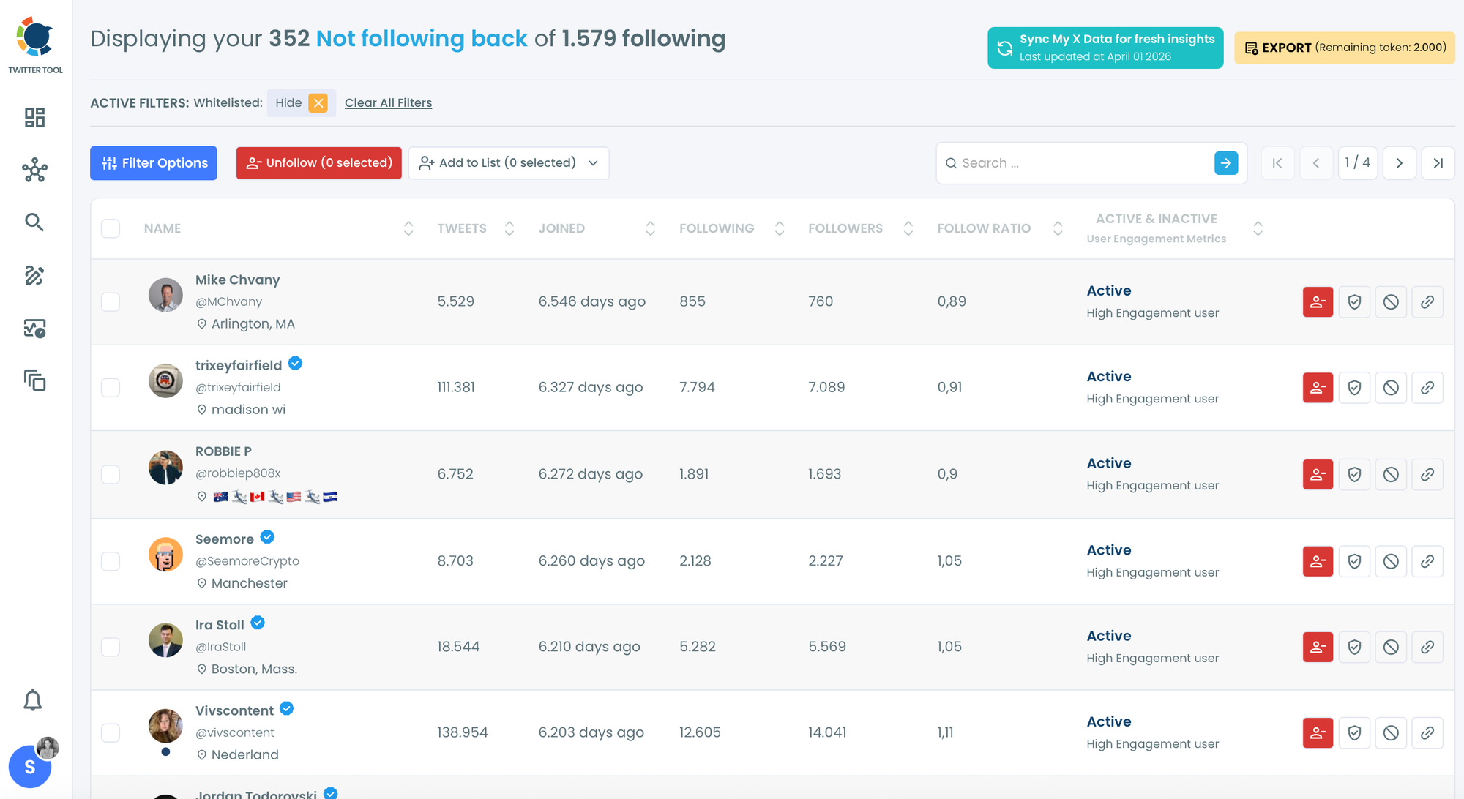The image size is (1464, 799).
Task: Click the Clear All Filters link
Action: [388, 103]
